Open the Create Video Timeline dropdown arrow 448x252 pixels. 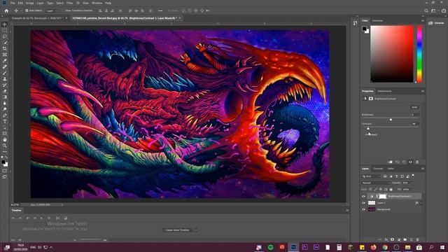[196, 230]
